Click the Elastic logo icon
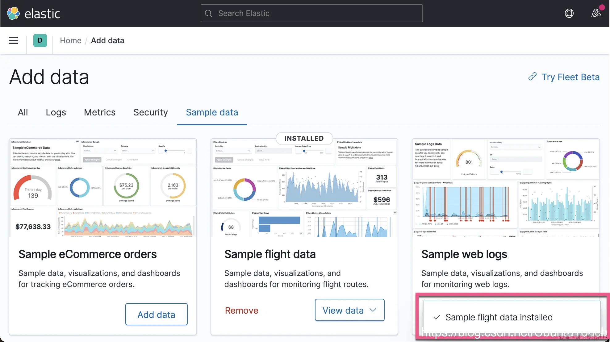Image resolution: width=610 pixels, height=342 pixels. click(13, 13)
